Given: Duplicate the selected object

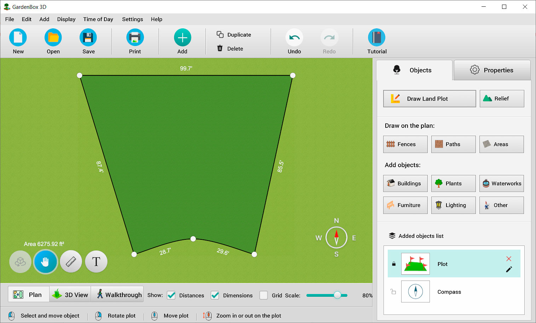Looking at the screenshot, I should coord(234,35).
